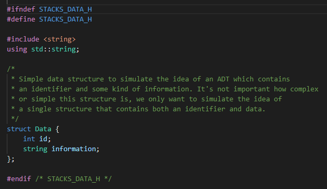The width and height of the screenshot is (327, 189).
Task: Click the id member variable
Action: (43, 139)
